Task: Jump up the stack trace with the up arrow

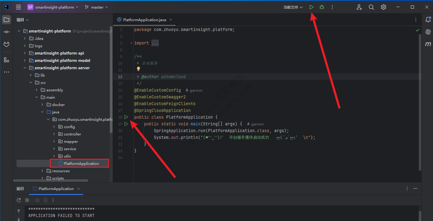Action: [x=19, y=211]
